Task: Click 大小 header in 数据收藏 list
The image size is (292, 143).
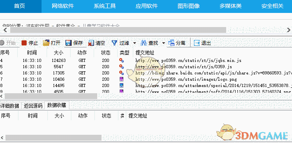Action: click(60, 116)
